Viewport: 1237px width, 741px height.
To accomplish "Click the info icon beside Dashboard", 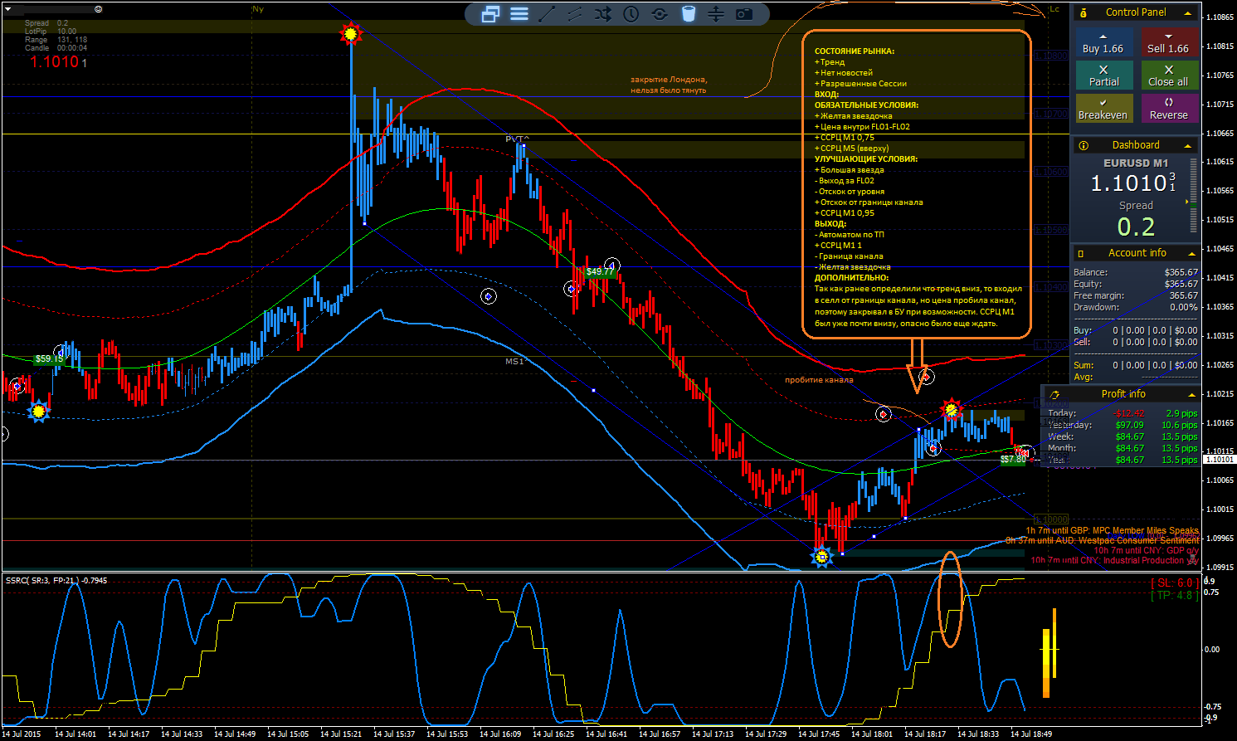I will click(1084, 145).
